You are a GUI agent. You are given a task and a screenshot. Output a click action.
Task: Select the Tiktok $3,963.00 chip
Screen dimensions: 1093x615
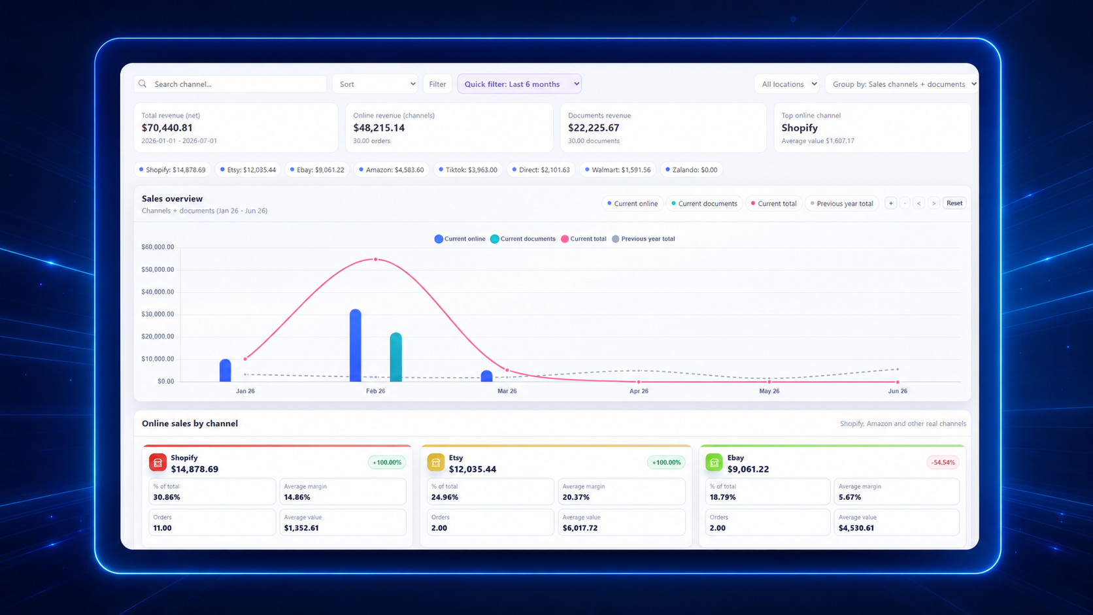467,170
